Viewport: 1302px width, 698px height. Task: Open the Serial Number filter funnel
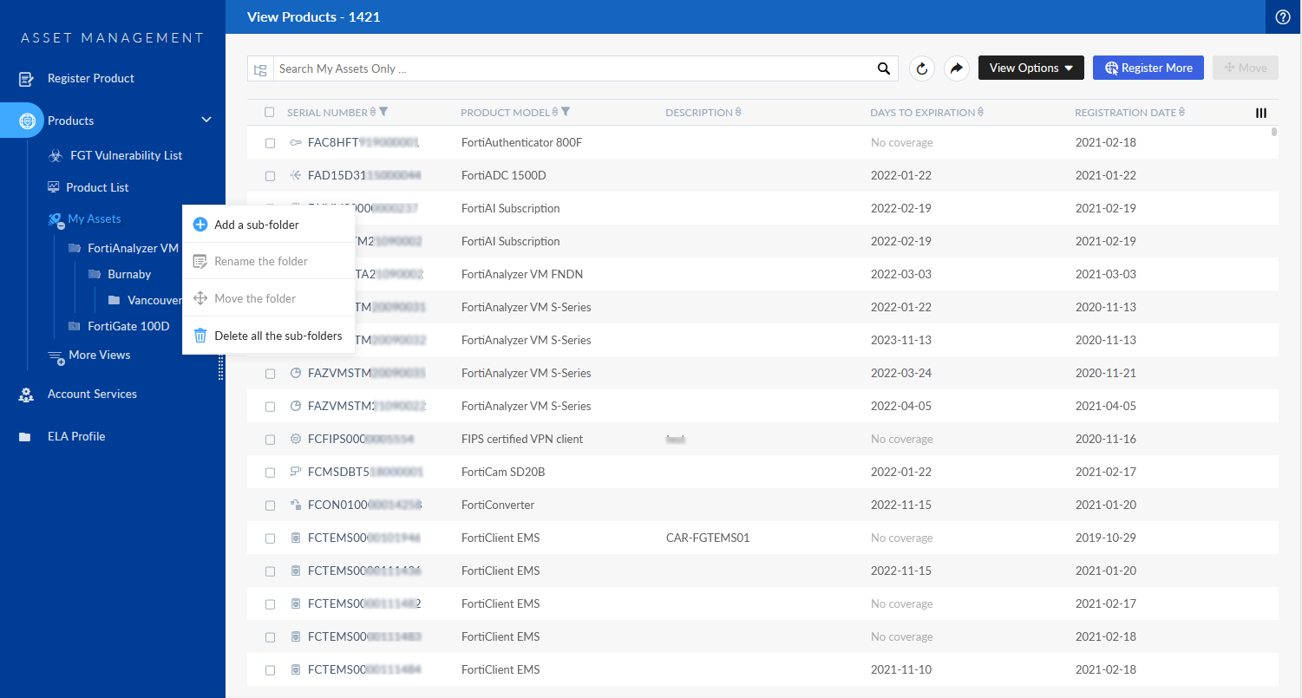[383, 113]
